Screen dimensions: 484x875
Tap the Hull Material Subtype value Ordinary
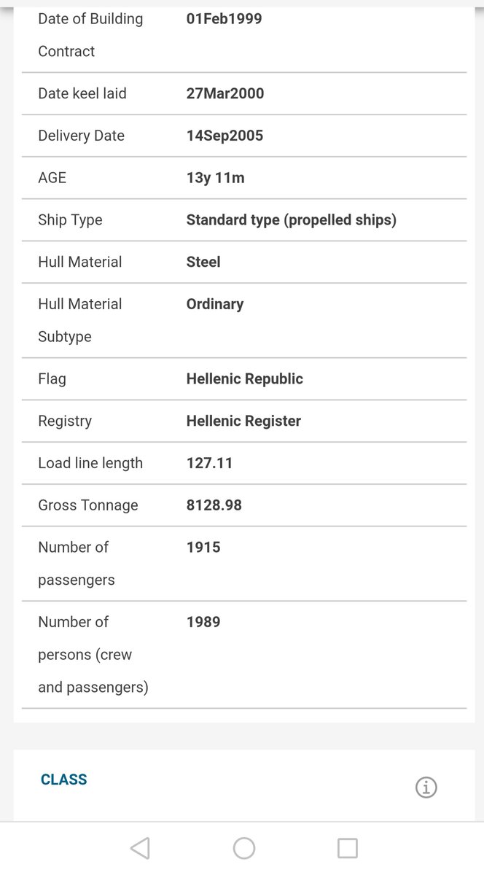click(215, 304)
